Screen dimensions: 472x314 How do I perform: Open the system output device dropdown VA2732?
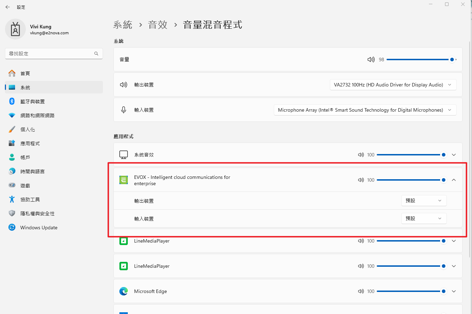(393, 85)
